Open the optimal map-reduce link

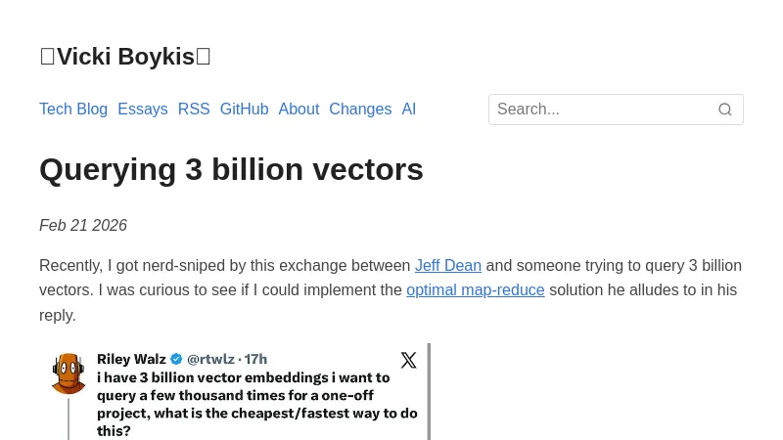(476, 290)
